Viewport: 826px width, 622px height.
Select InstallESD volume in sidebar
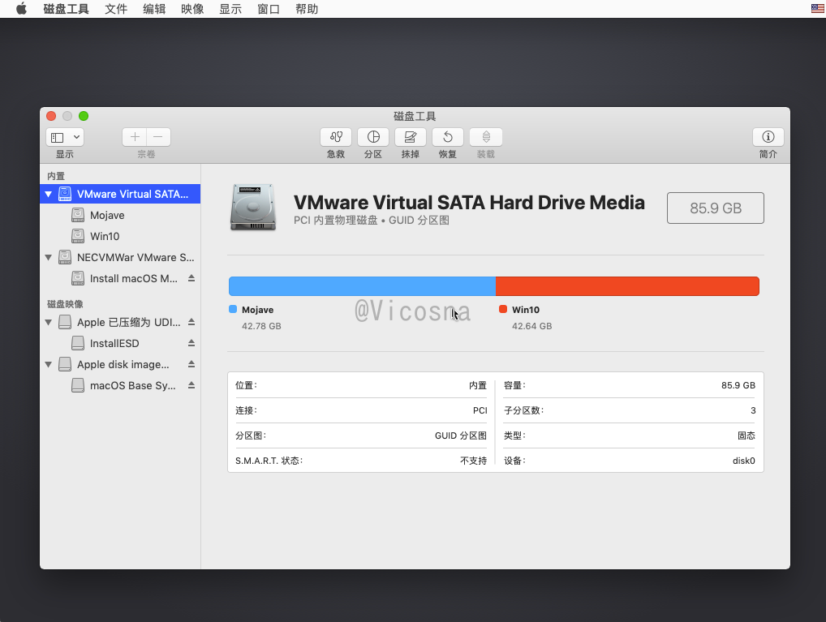120,343
